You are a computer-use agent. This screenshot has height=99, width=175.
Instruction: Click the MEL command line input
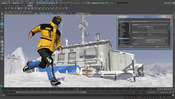(28, 95)
